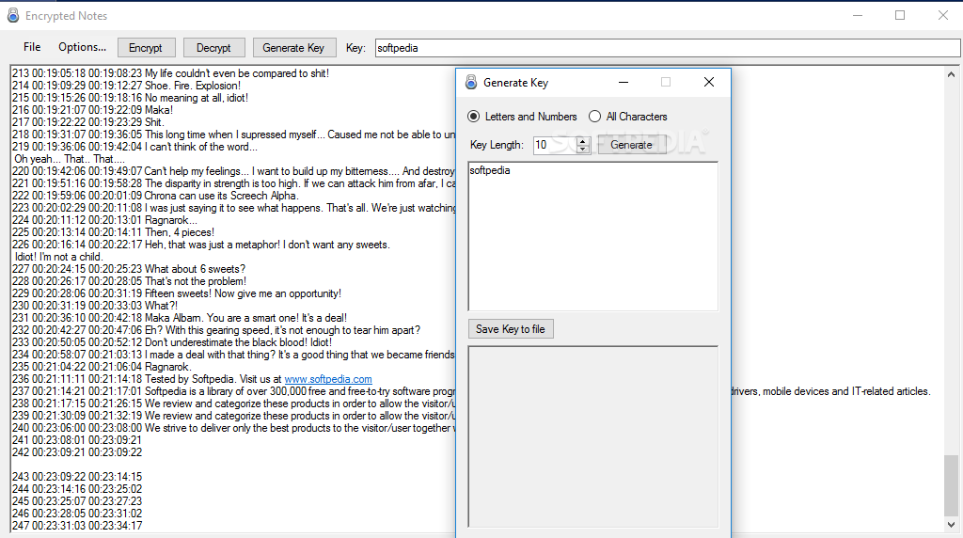Click the notes scrollbar down arrow

pyautogui.click(x=952, y=525)
